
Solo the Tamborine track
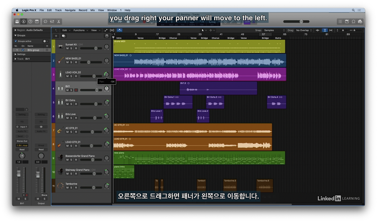[x=71, y=188]
